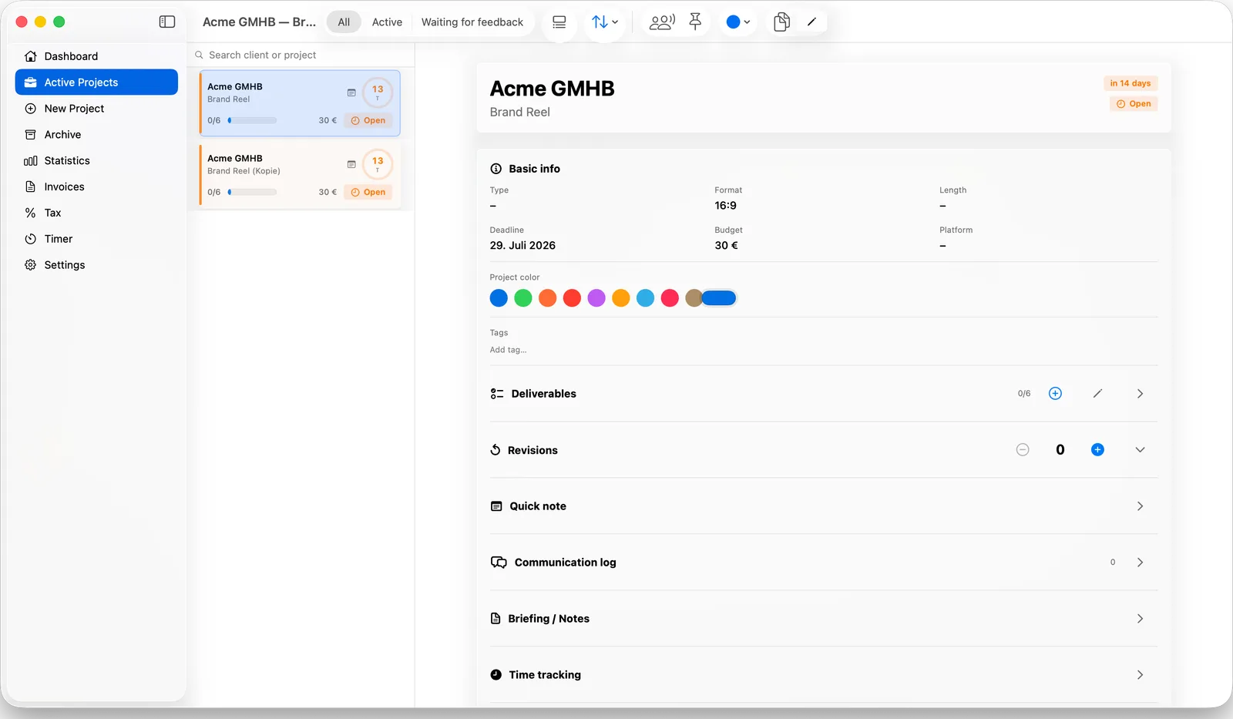Click the toolbar pencil edit icon
The height and width of the screenshot is (719, 1233).
[811, 22]
